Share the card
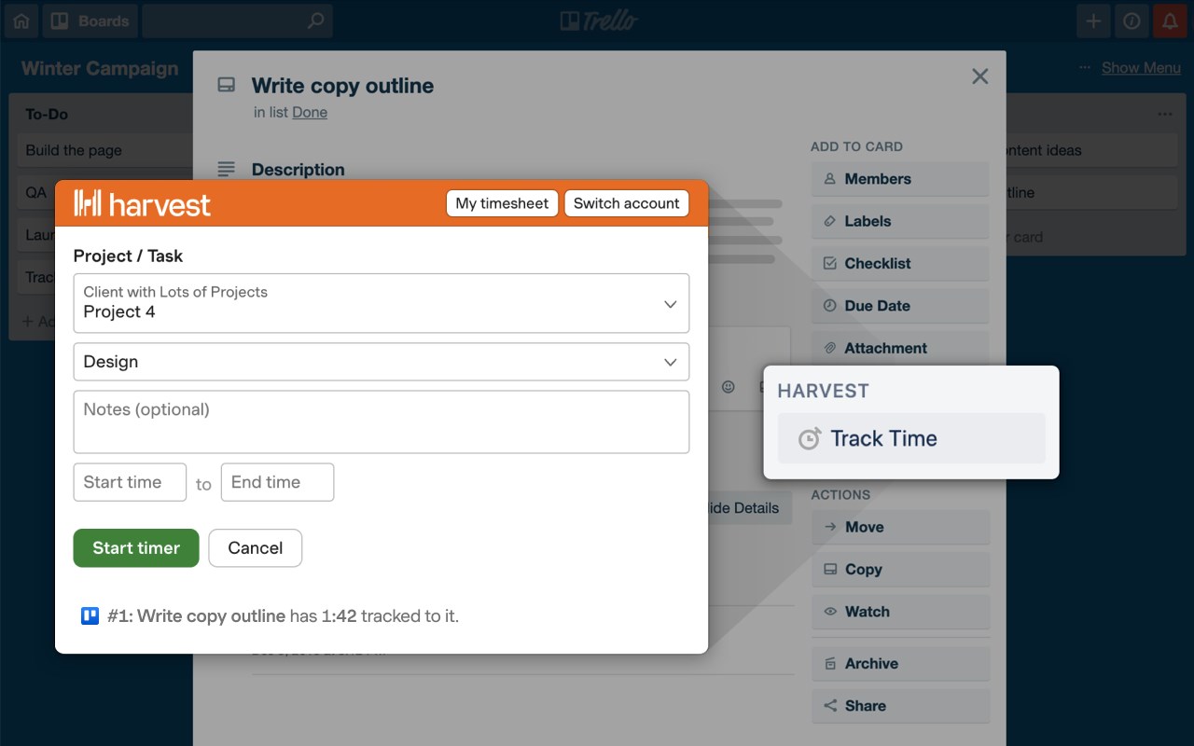The height and width of the screenshot is (746, 1194). click(900, 706)
